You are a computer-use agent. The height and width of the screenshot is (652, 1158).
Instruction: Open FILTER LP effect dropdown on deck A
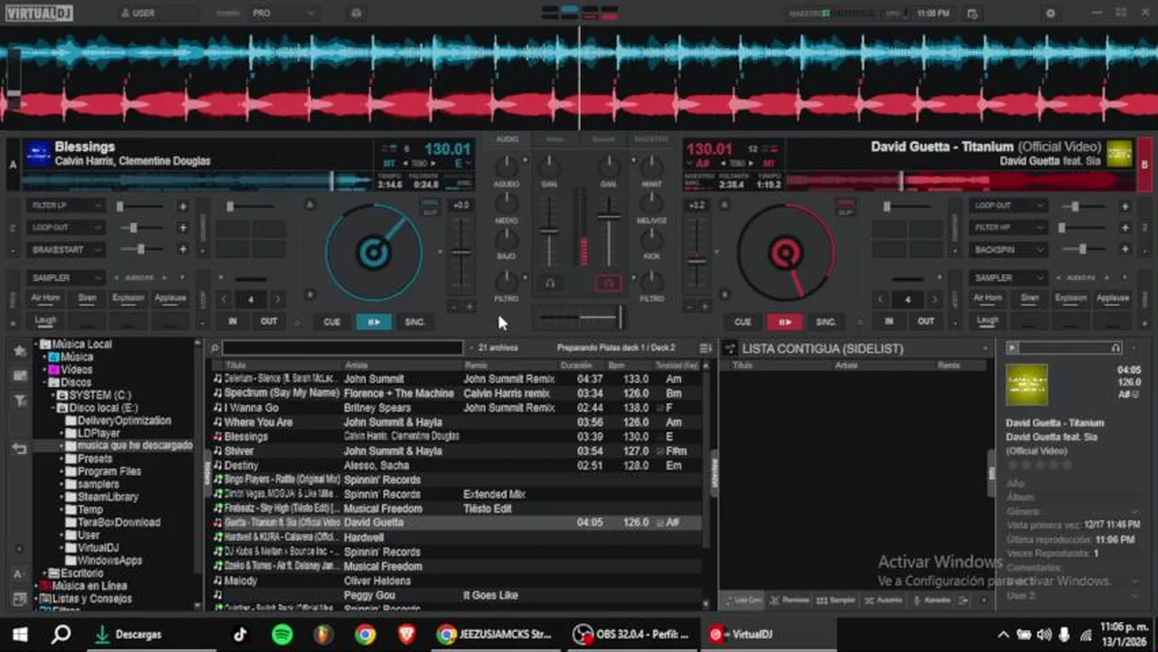pyautogui.click(x=65, y=206)
